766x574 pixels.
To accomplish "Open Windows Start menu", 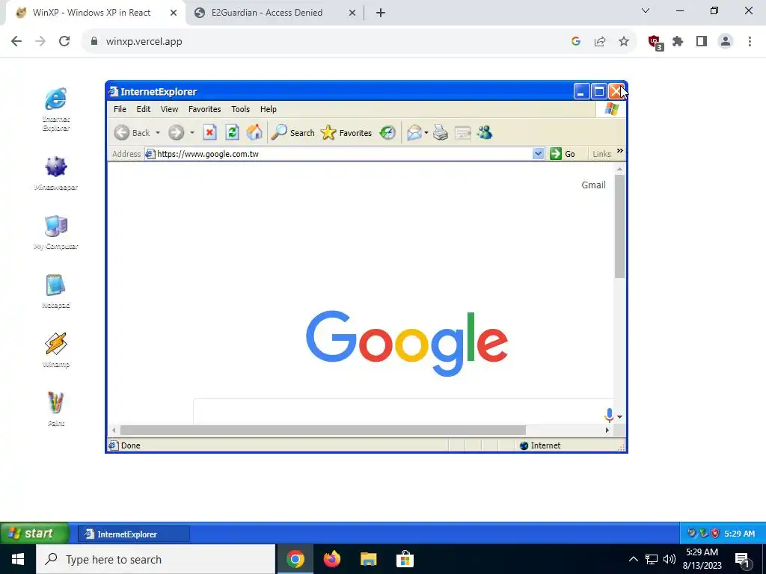I will pyautogui.click(x=18, y=559).
